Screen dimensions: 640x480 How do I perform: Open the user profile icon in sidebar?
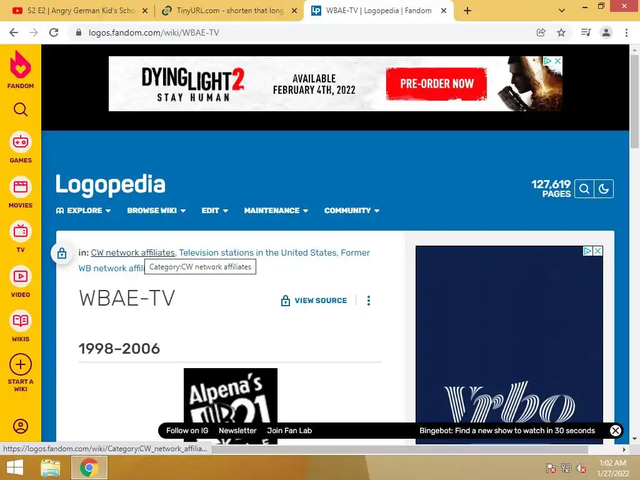(21, 426)
